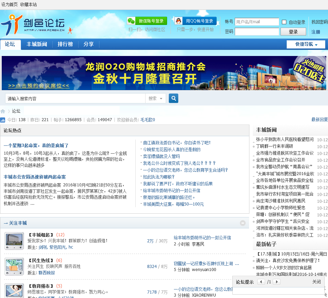Screen dimensions: 328x298
Task: Click the QQ penguin login button
Action: [195, 21]
